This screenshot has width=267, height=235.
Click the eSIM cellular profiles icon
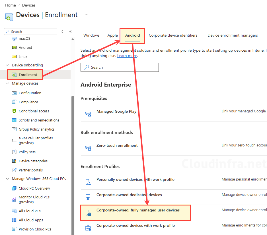14,140
